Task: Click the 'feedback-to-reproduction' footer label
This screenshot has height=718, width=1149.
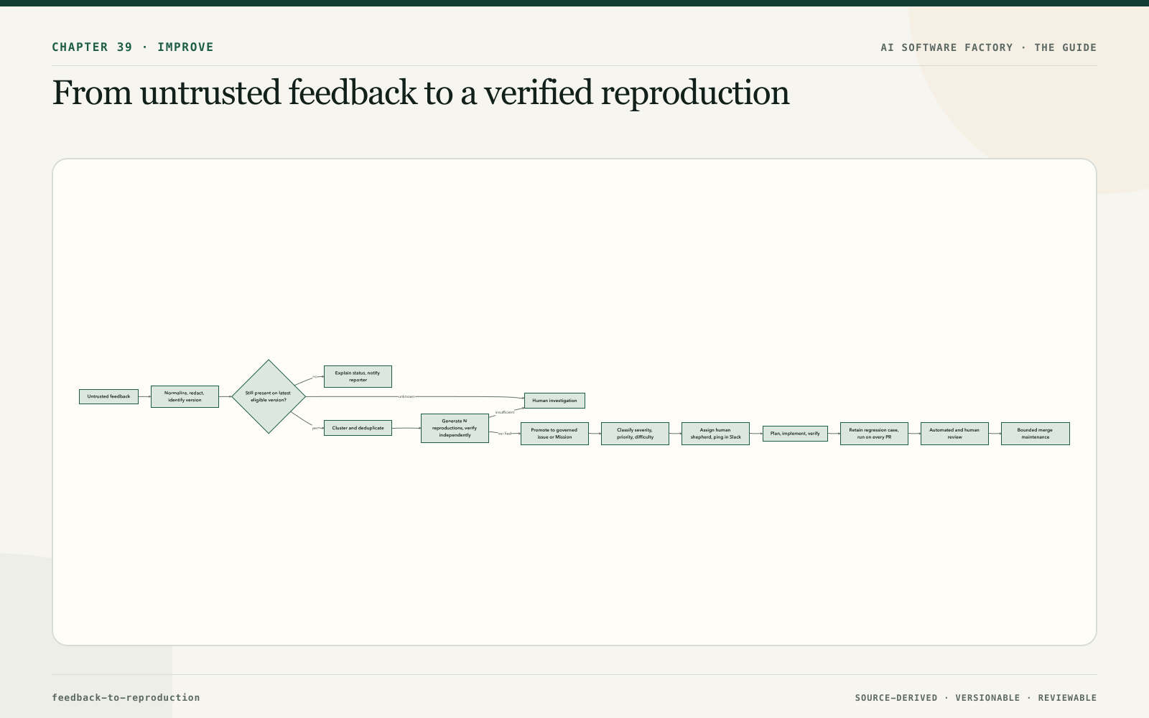Action: click(126, 697)
